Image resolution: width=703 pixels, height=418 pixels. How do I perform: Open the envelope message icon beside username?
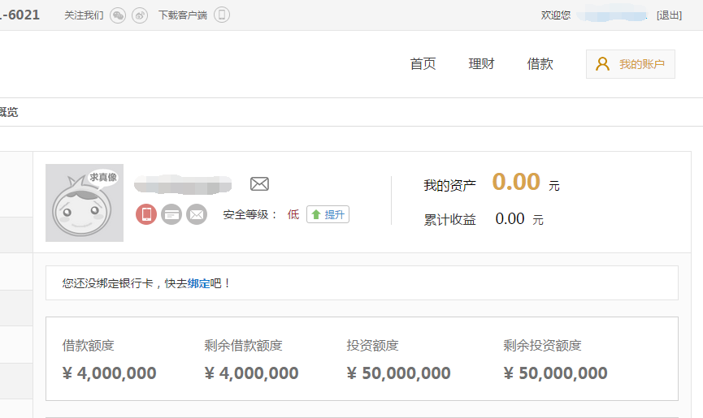click(x=259, y=184)
